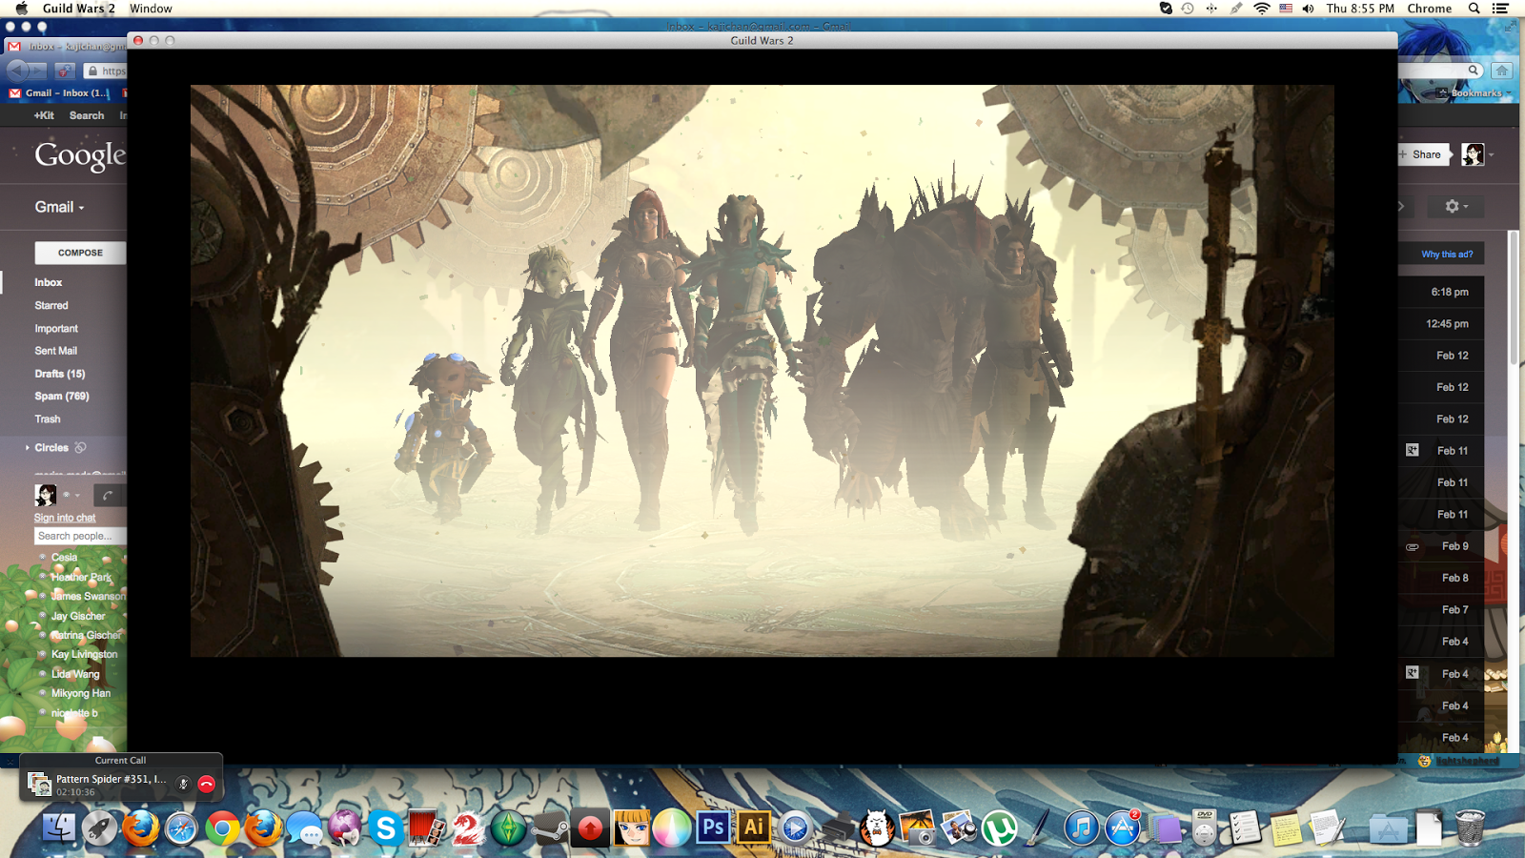Click the browser search field magnifier

pos(1474,71)
